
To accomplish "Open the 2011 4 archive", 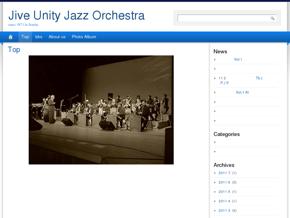I will tap(224, 201).
